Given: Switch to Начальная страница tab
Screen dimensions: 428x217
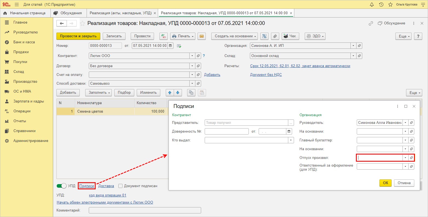Looking at the screenshot, I should [x=25, y=13].
